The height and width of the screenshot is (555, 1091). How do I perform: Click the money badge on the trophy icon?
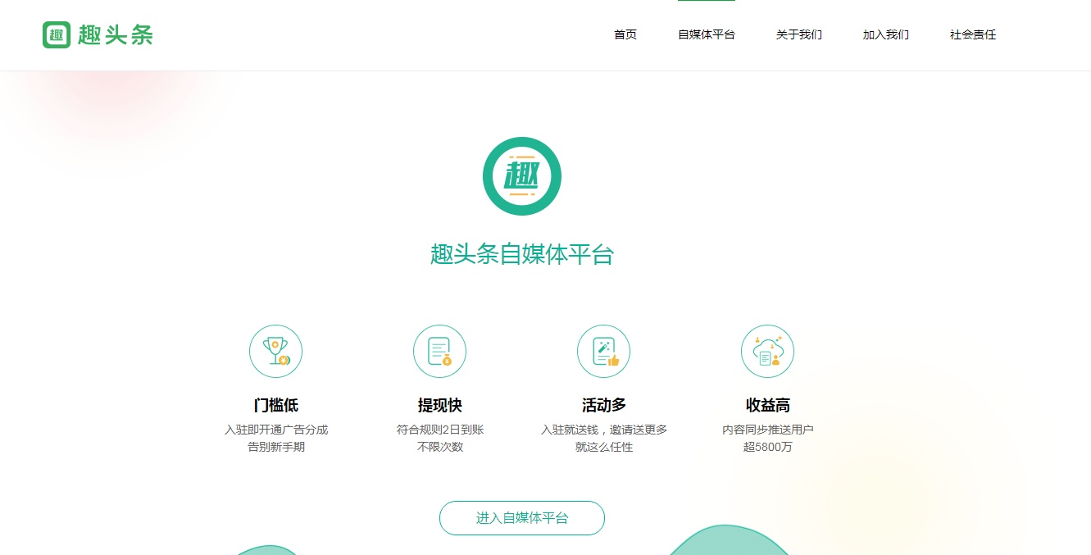284,361
